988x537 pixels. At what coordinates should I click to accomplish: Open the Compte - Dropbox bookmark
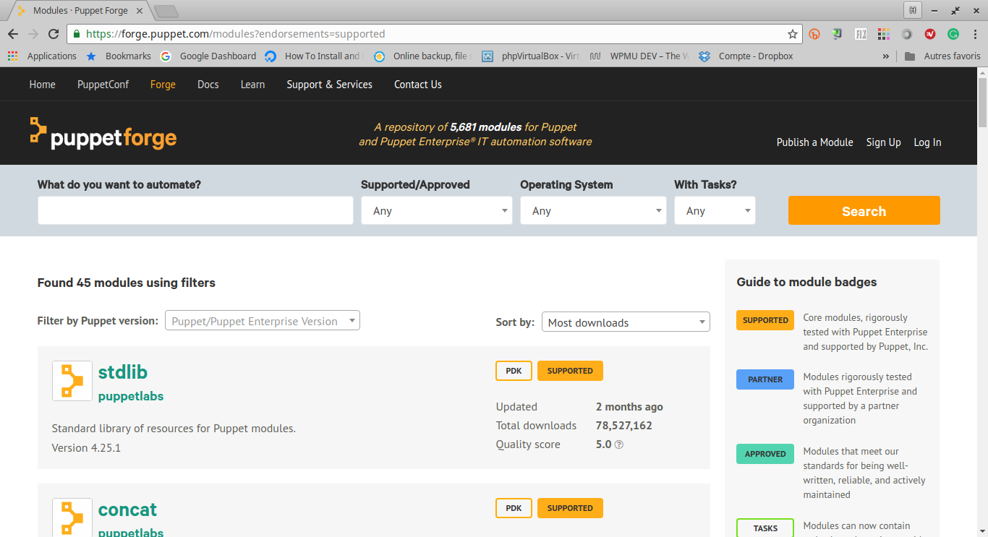[746, 56]
